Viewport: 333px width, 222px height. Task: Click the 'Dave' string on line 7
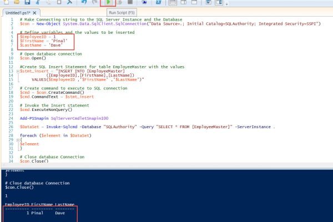click(x=56, y=46)
